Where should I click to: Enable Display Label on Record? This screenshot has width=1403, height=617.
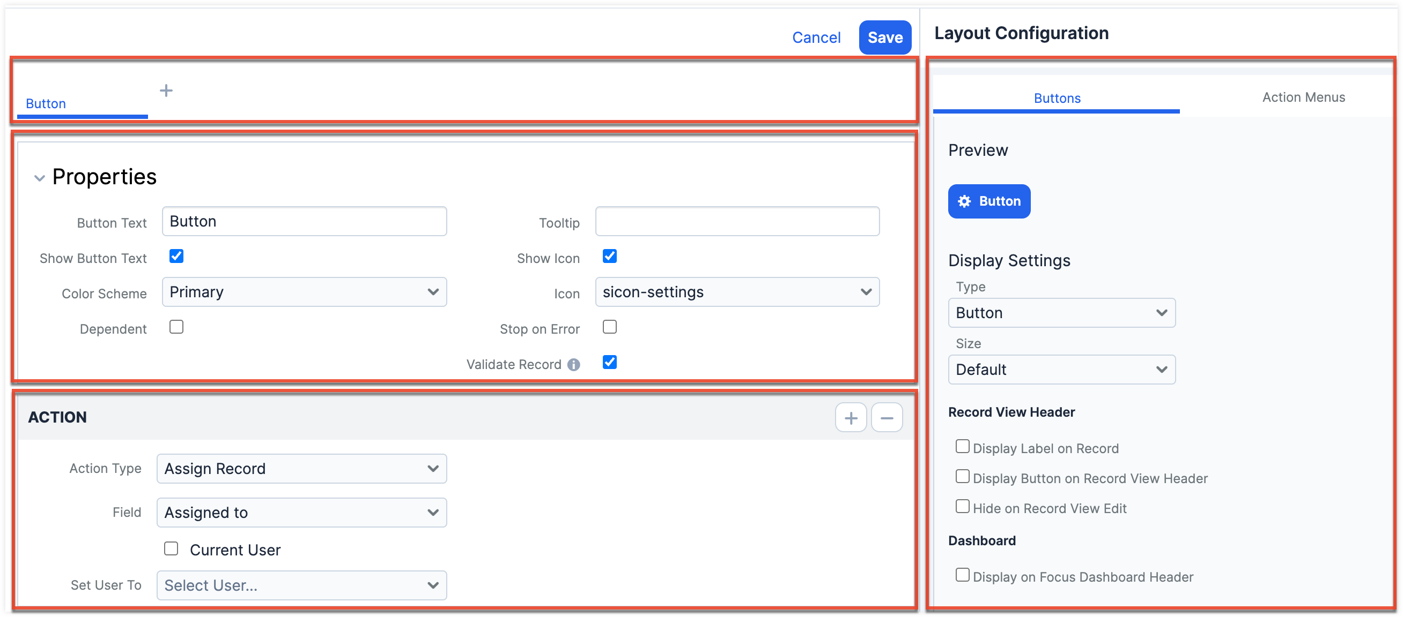(962, 447)
